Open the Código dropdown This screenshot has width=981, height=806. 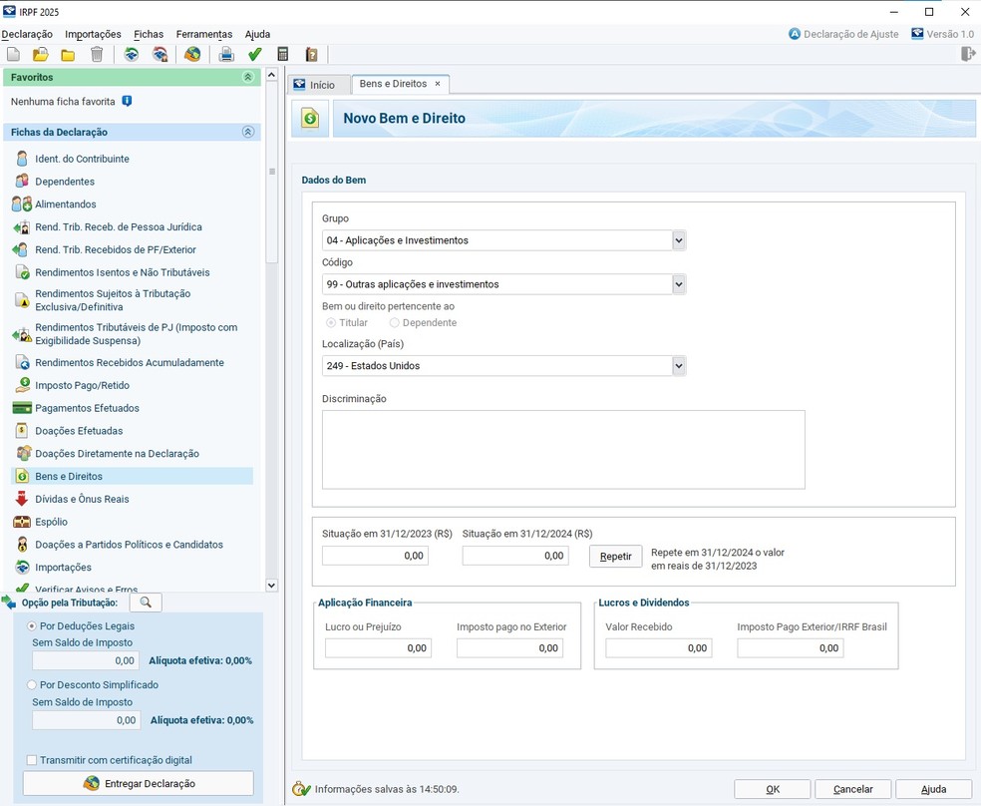point(679,284)
